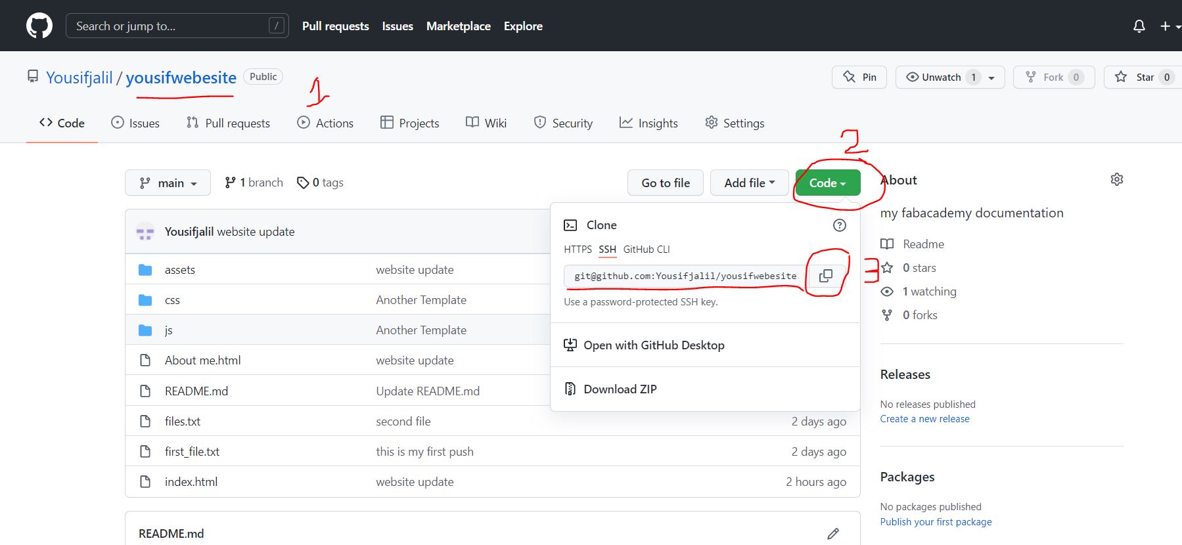Viewport: 1182px width, 545px height.
Task: Open the Yousifjalil owner profile link
Action: [80, 77]
